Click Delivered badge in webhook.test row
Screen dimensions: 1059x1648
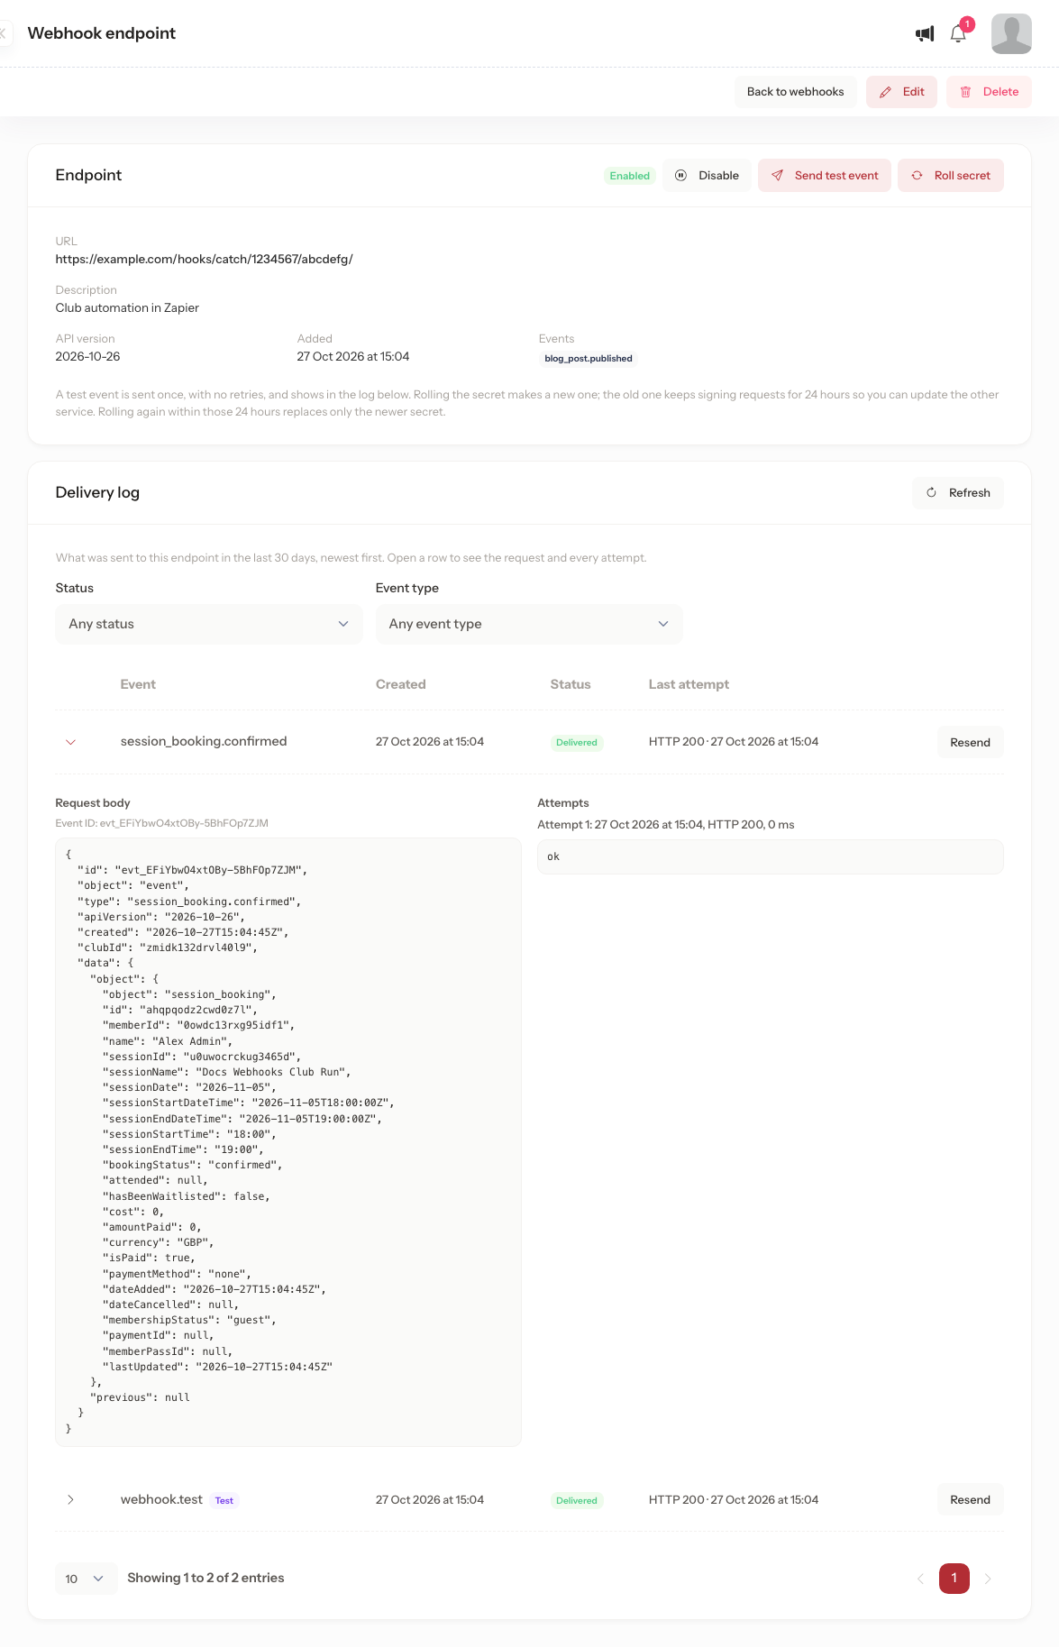tap(577, 1501)
